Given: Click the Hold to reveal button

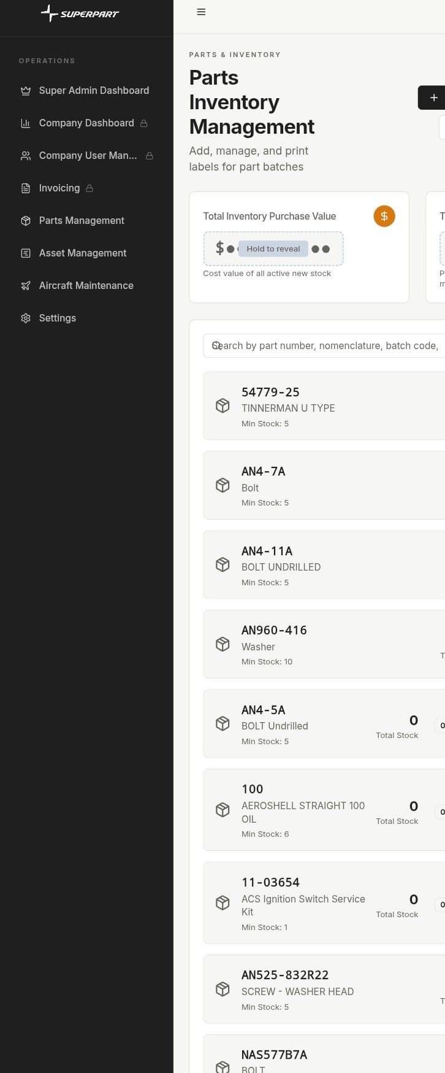Looking at the screenshot, I should click(x=273, y=248).
